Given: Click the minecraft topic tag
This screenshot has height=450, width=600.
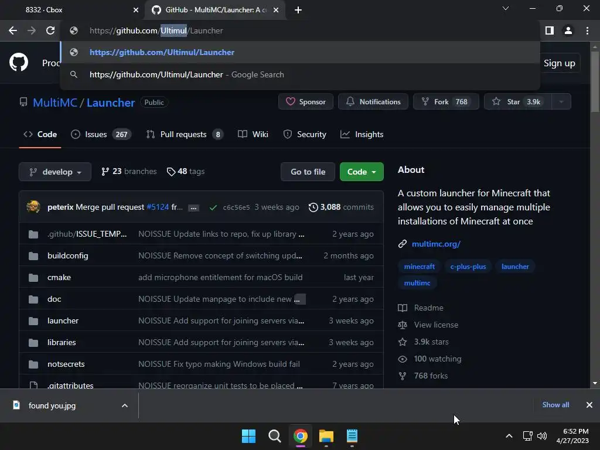Looking at the screenshot, I should click(419, 267).
